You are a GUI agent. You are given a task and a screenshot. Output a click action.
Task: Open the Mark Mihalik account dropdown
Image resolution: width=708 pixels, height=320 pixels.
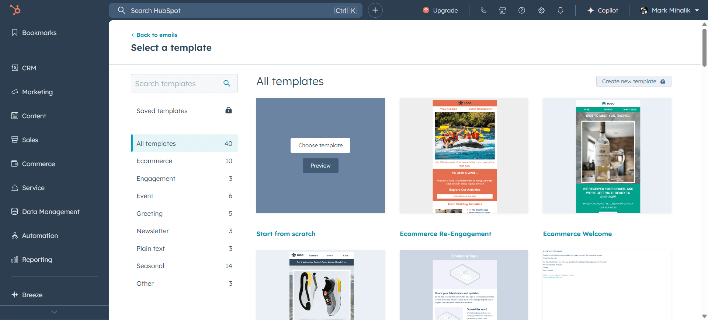coord(670,10)
